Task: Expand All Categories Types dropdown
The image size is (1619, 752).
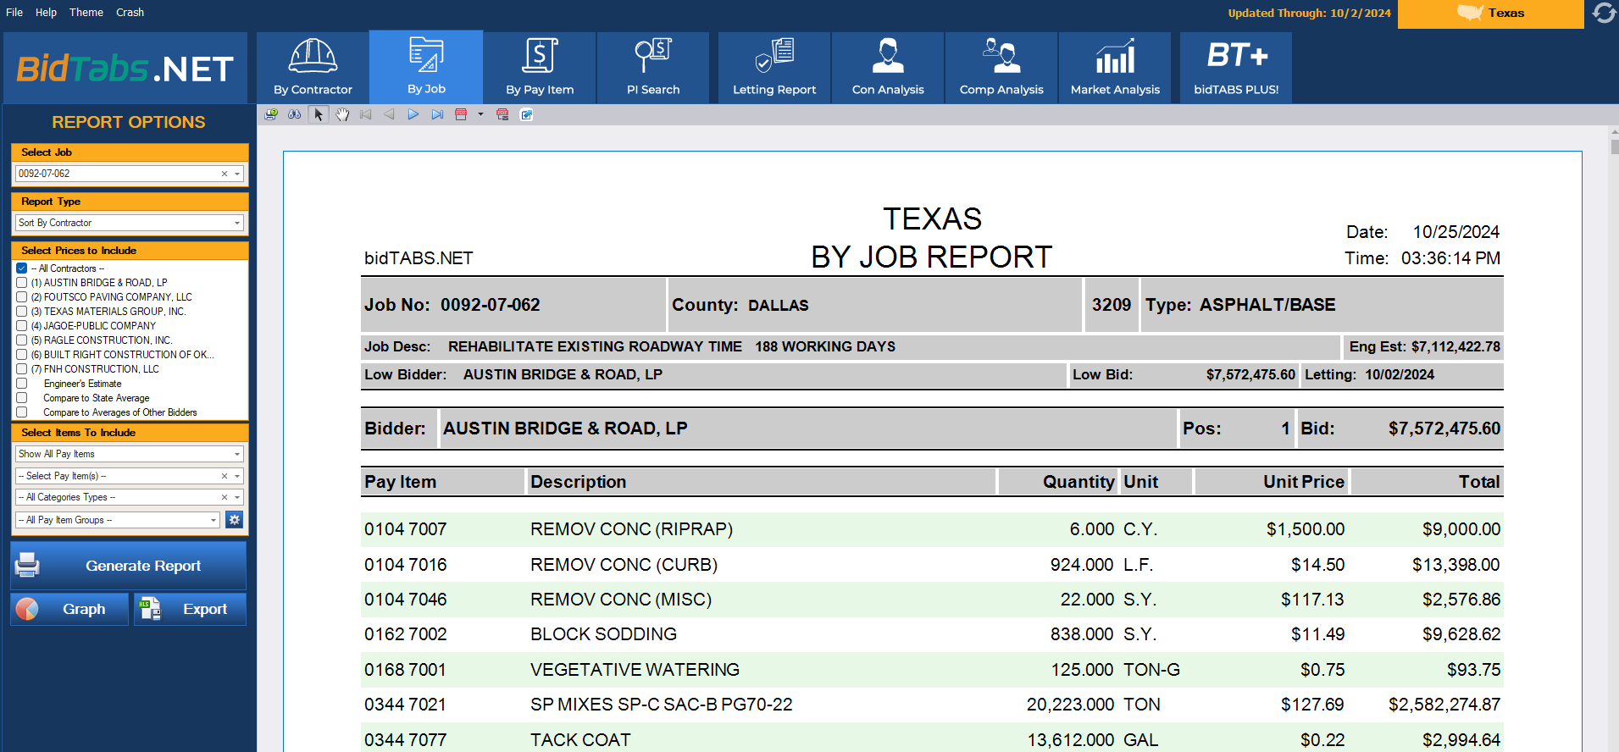Action: pyautogui.click(x=237, y=498)
